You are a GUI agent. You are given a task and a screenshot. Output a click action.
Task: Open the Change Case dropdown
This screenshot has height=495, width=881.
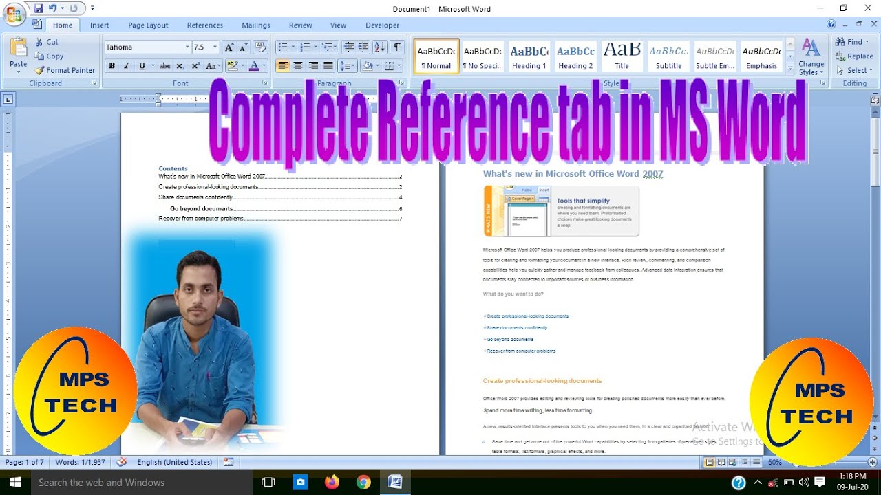213,66
